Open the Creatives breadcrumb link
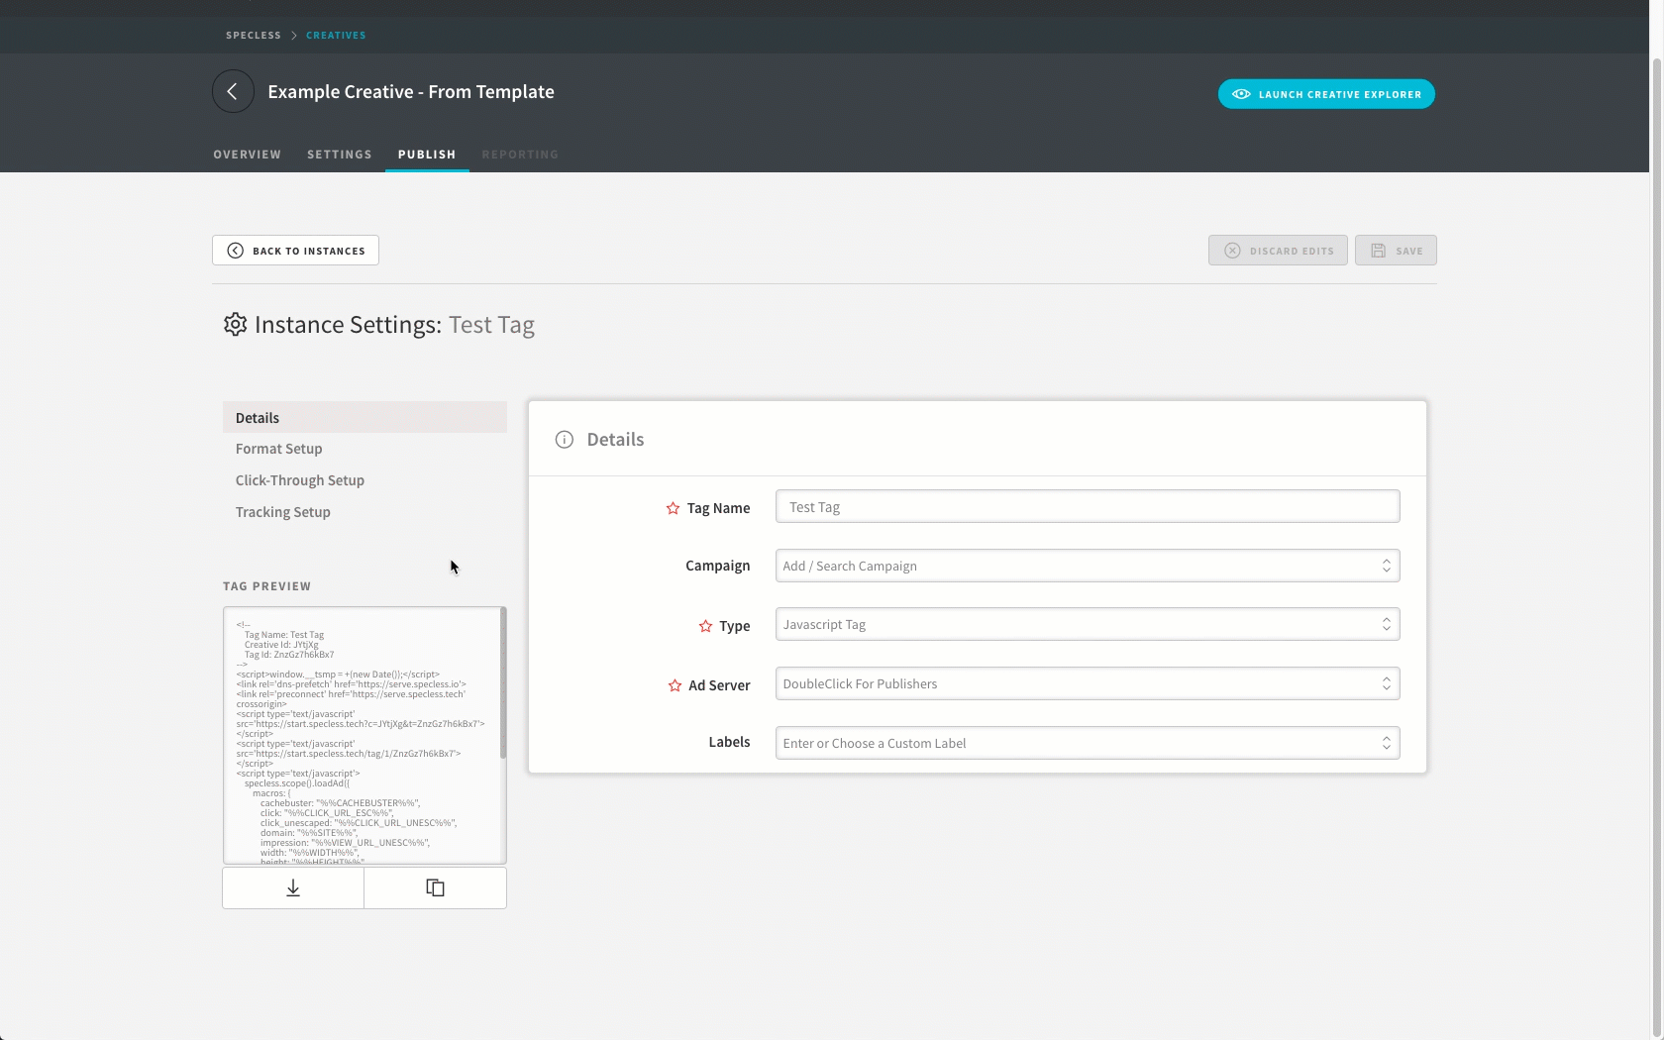This screenshot has height=1040, width=1664. coord(336,36)
